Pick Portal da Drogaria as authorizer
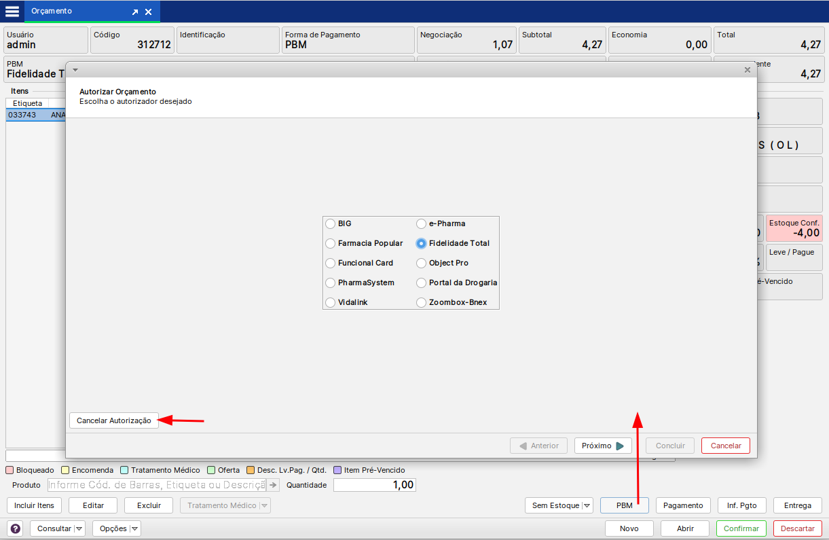Screen dimensions: 829x540 422,283
